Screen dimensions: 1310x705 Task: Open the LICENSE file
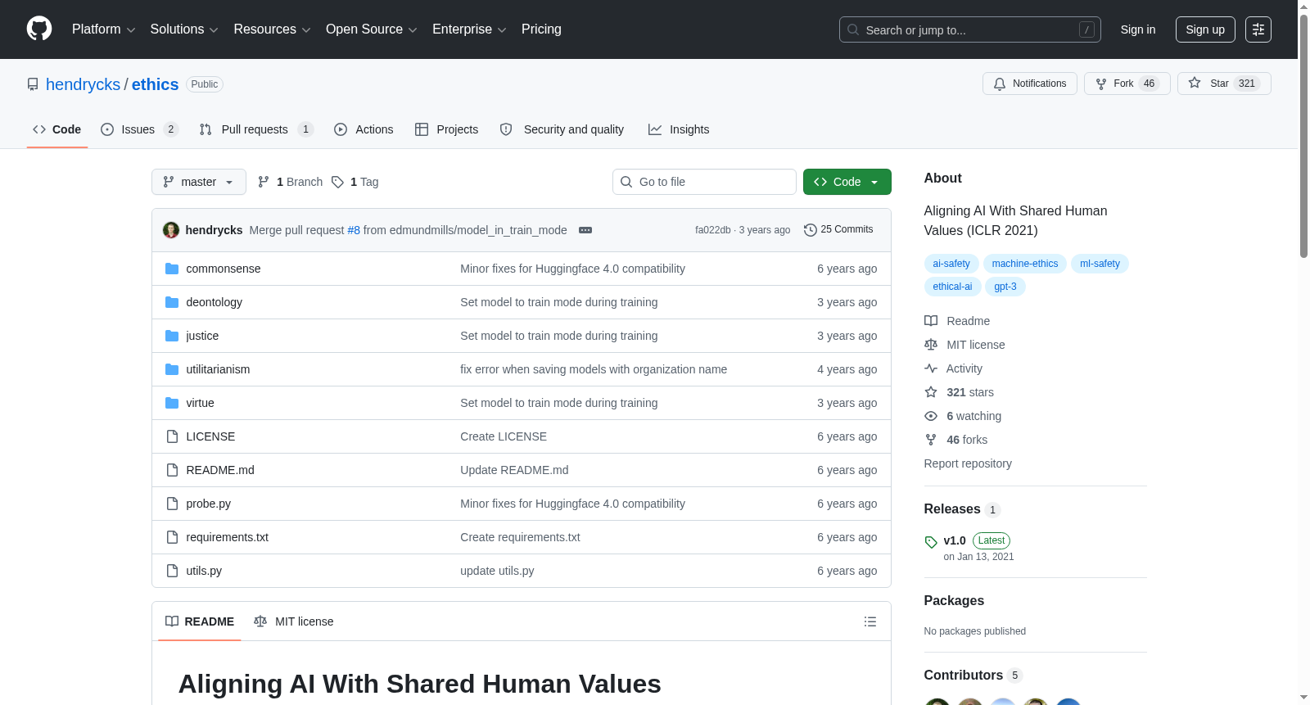tap(210, 436)
